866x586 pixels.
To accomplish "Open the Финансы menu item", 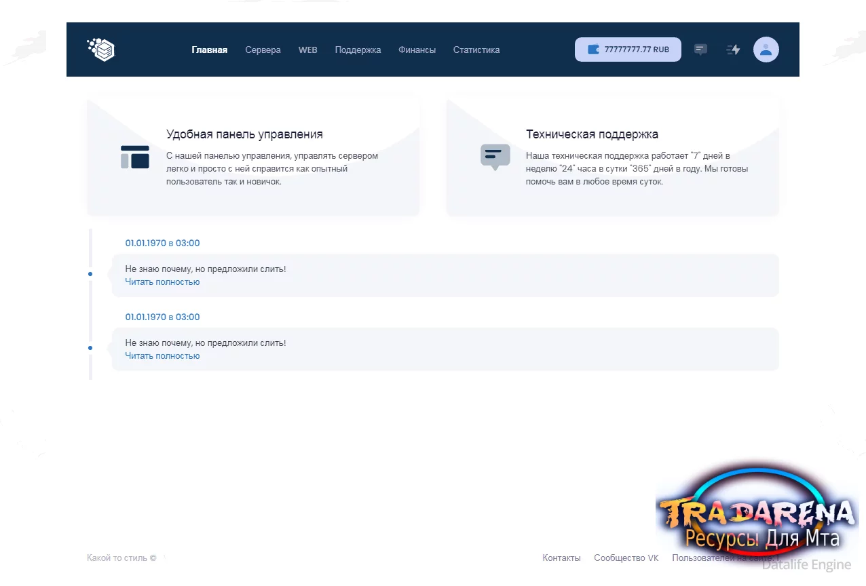I will [x=417, y=50].
